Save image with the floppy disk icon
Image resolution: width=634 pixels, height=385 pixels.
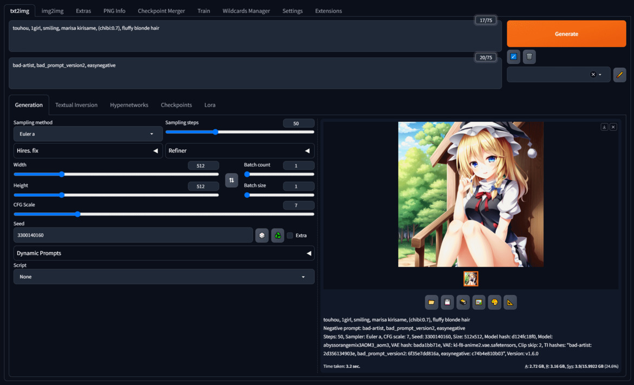click(x=447, y=302)
